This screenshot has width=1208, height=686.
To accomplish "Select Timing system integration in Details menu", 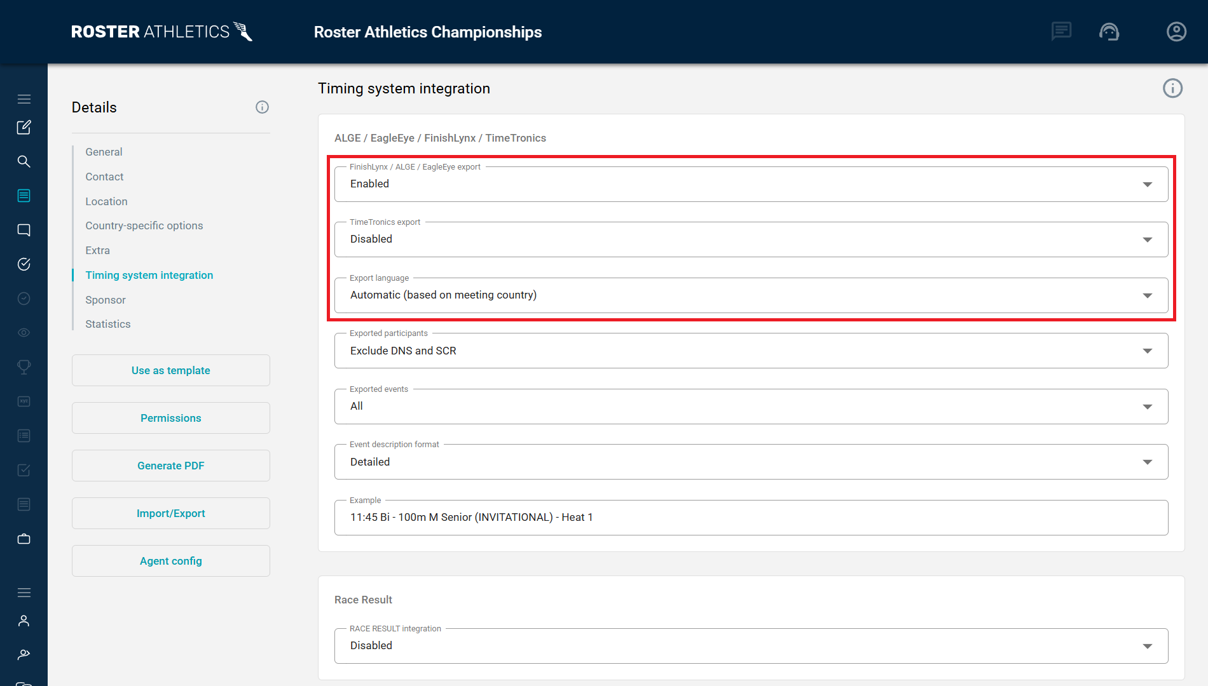I will click(x=149, y=275).
